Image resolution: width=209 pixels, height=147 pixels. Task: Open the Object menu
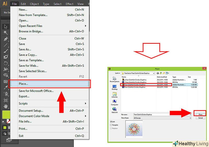click(x=34, y=4)
